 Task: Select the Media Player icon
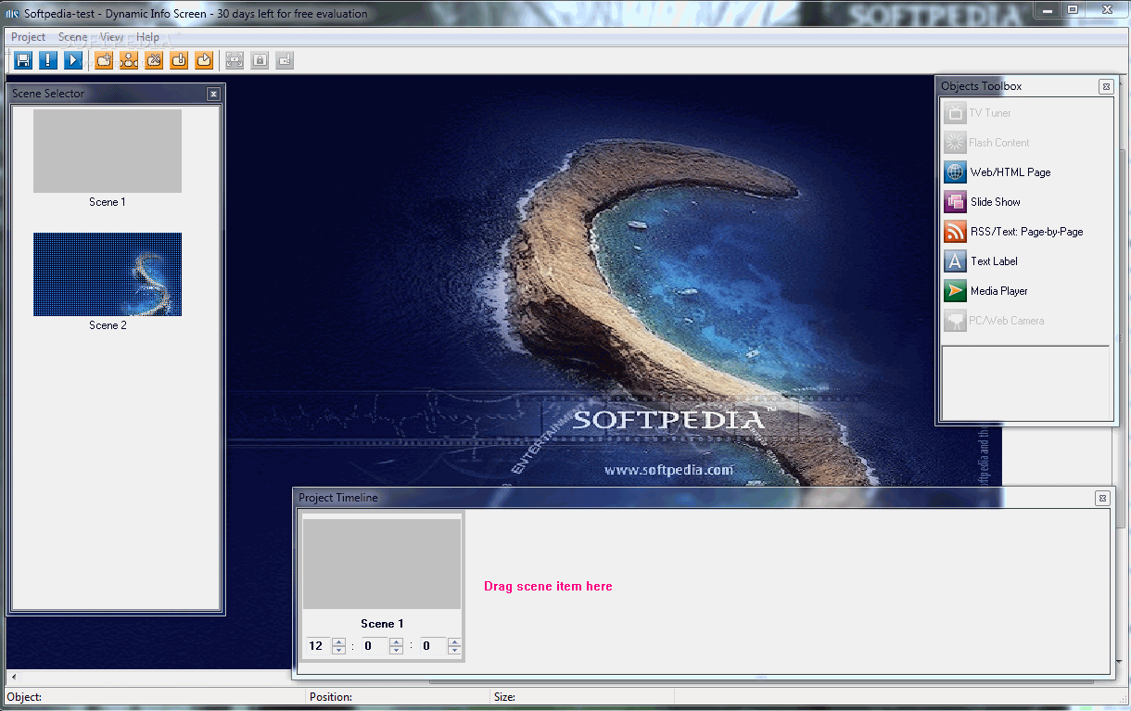click(955, 291)
